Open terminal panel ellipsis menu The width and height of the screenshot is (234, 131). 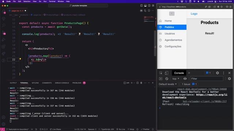pos(145,83)
